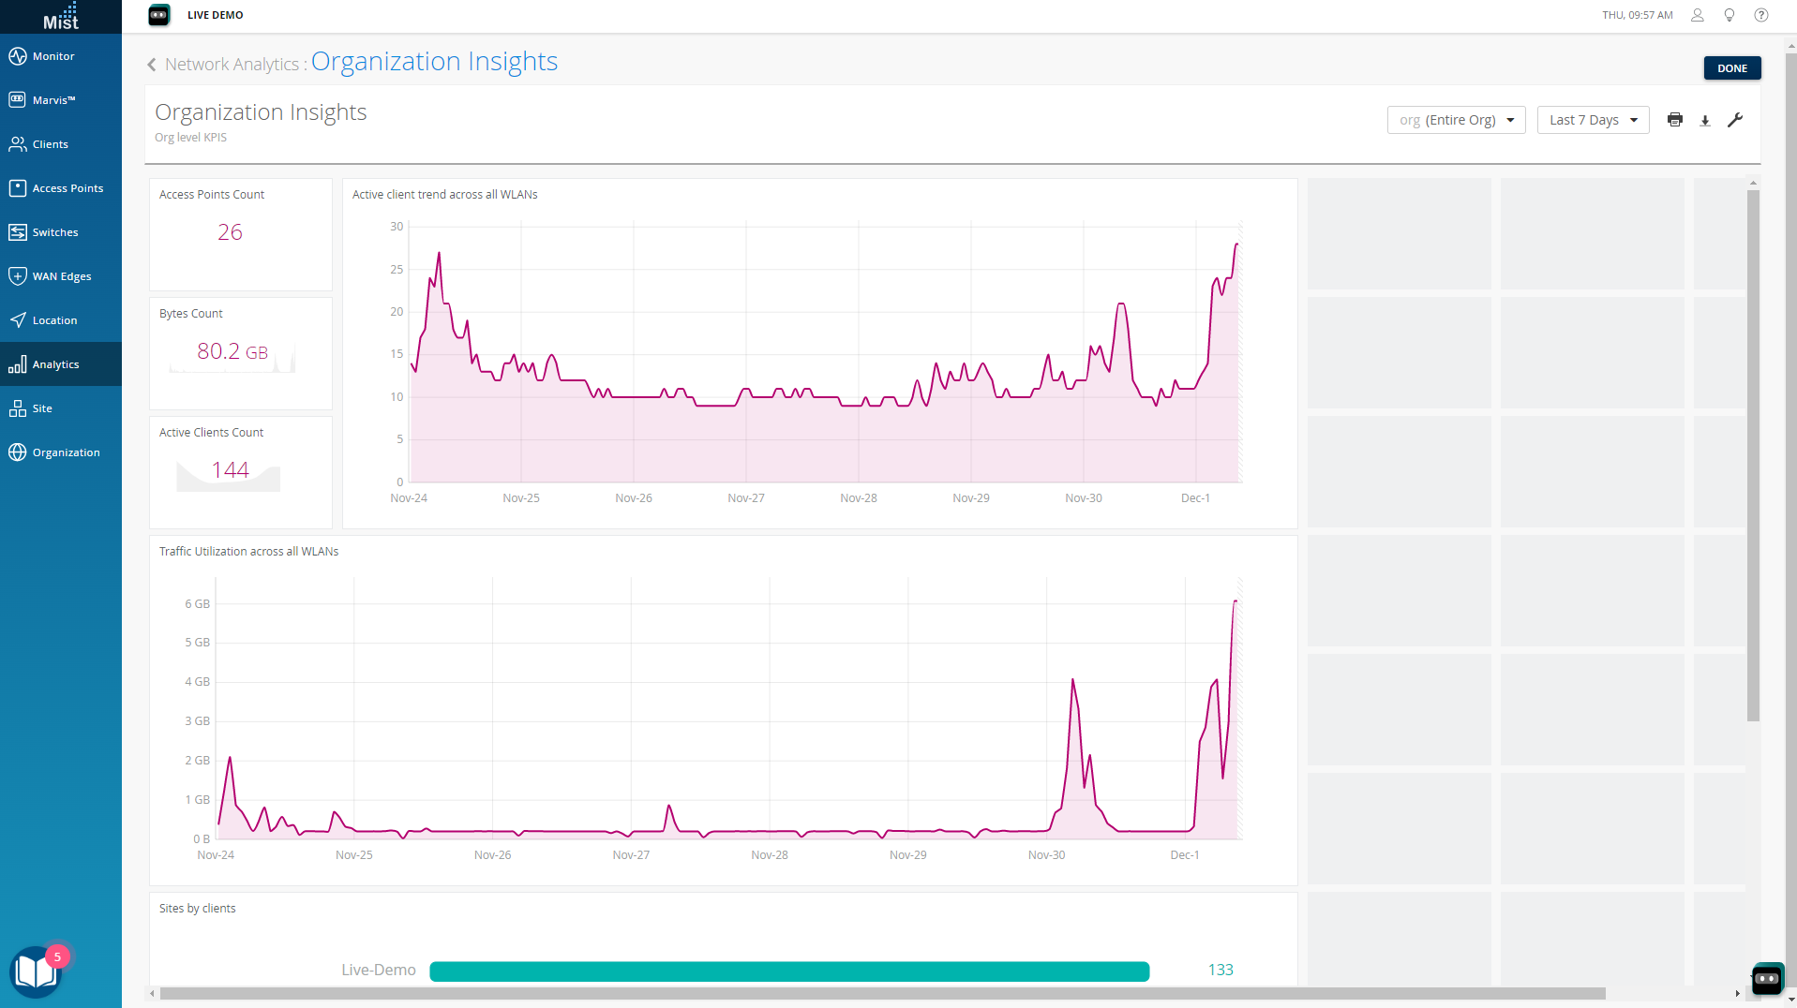Click the print icon

(x=1674, y=120)
